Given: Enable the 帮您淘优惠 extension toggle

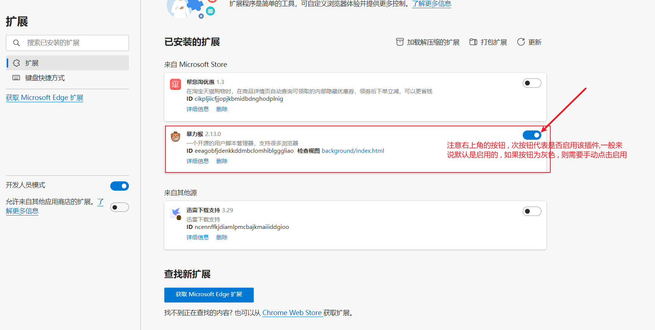Looking at the screenshot, I should tap(532, 83).
